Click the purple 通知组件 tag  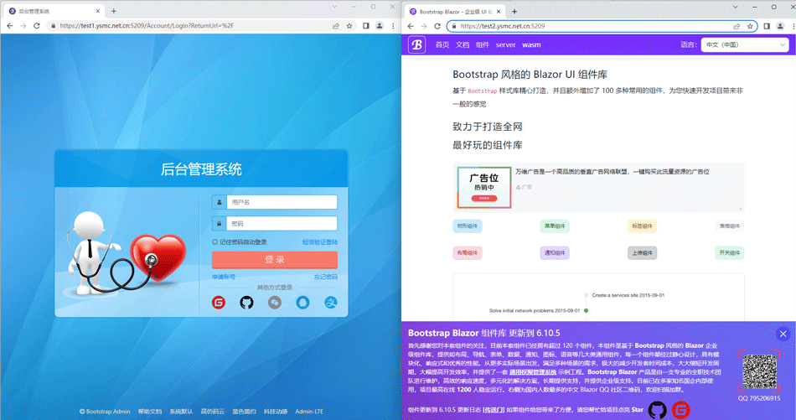point(555,253)
